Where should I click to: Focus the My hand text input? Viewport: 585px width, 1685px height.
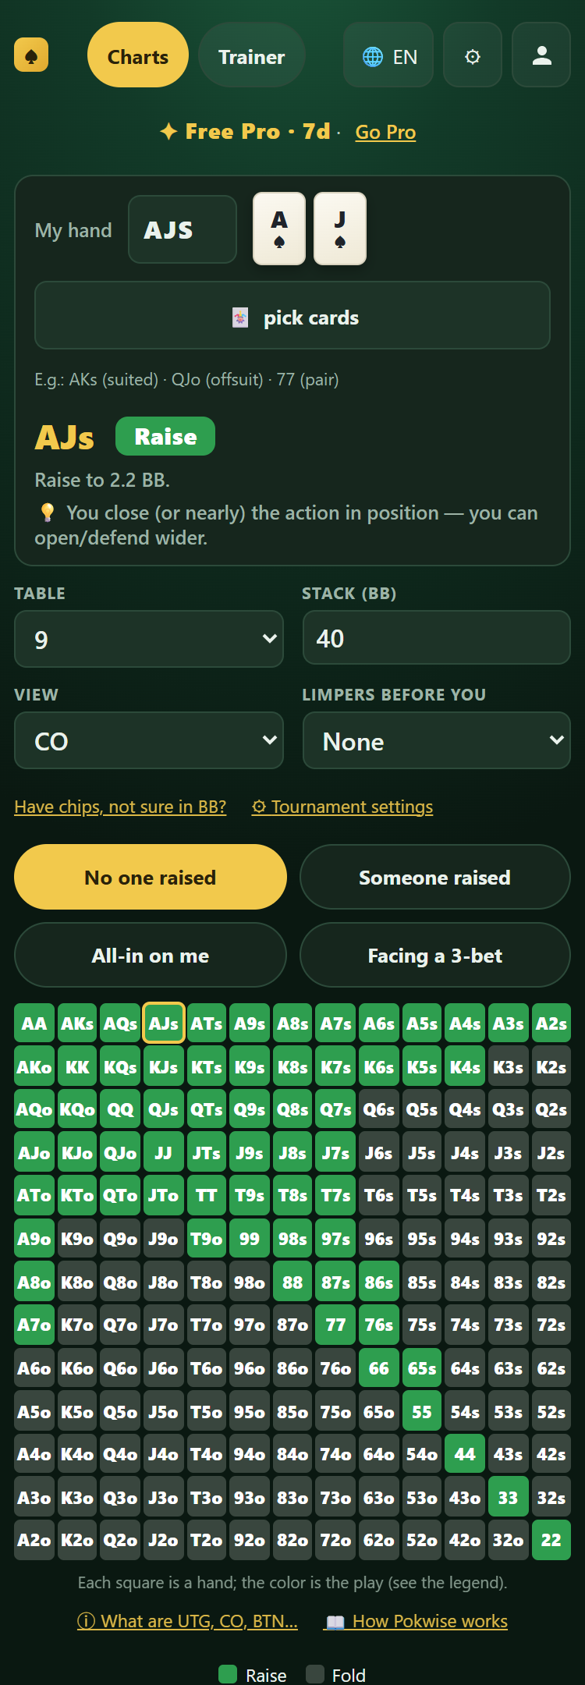183,229
